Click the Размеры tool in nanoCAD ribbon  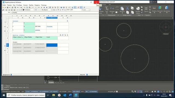(112, 10)
